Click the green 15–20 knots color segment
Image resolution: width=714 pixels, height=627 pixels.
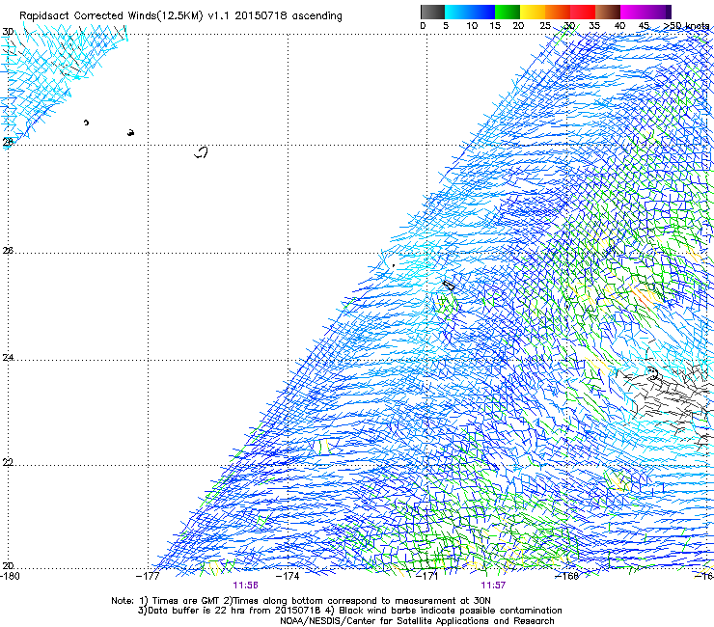click(508, 12)
